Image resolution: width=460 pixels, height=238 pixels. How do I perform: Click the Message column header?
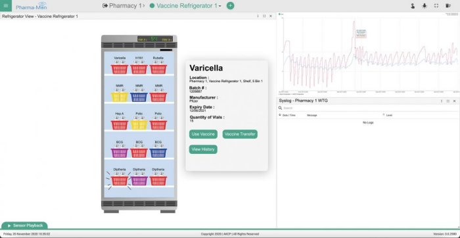coord(311,115)
